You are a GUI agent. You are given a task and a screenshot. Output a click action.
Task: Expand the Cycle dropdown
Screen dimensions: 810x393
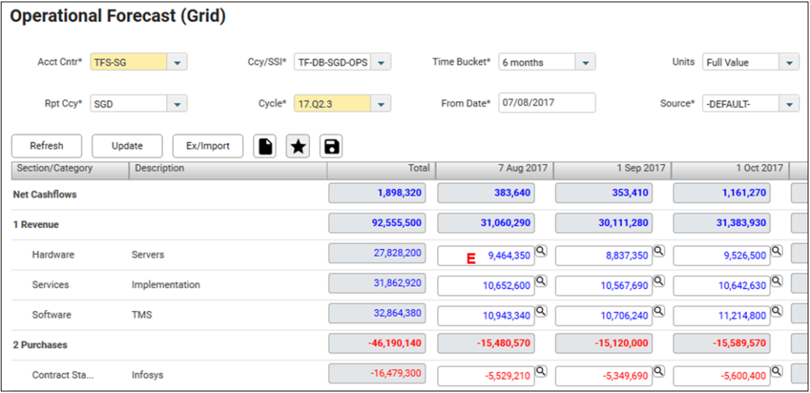(380, 103)
